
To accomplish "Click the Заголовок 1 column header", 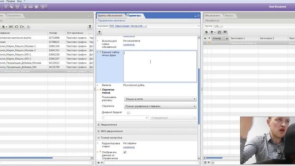I will [244, 38].
